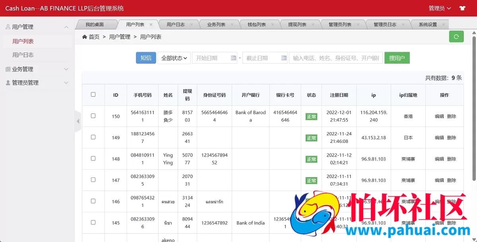Click into the 截止日期 date field
The image size is (477, 242).
265,58
